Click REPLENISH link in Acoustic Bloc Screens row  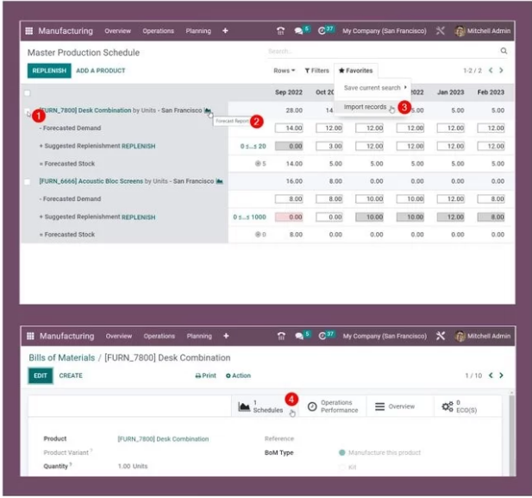(139, 217)
